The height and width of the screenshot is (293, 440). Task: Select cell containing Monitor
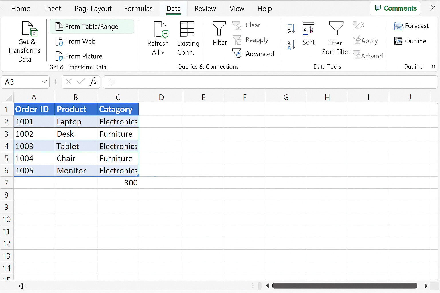[76, 170]
